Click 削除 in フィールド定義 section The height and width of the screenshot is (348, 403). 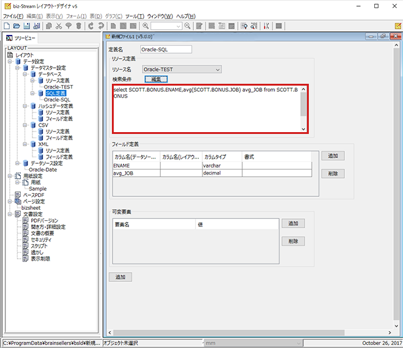333,174
